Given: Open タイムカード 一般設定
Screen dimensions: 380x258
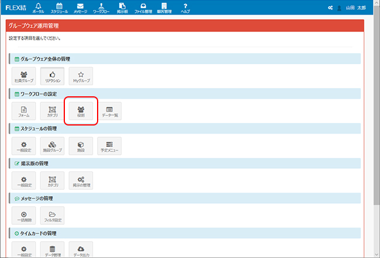Looking at the screenshot, I should pos(24,250).
